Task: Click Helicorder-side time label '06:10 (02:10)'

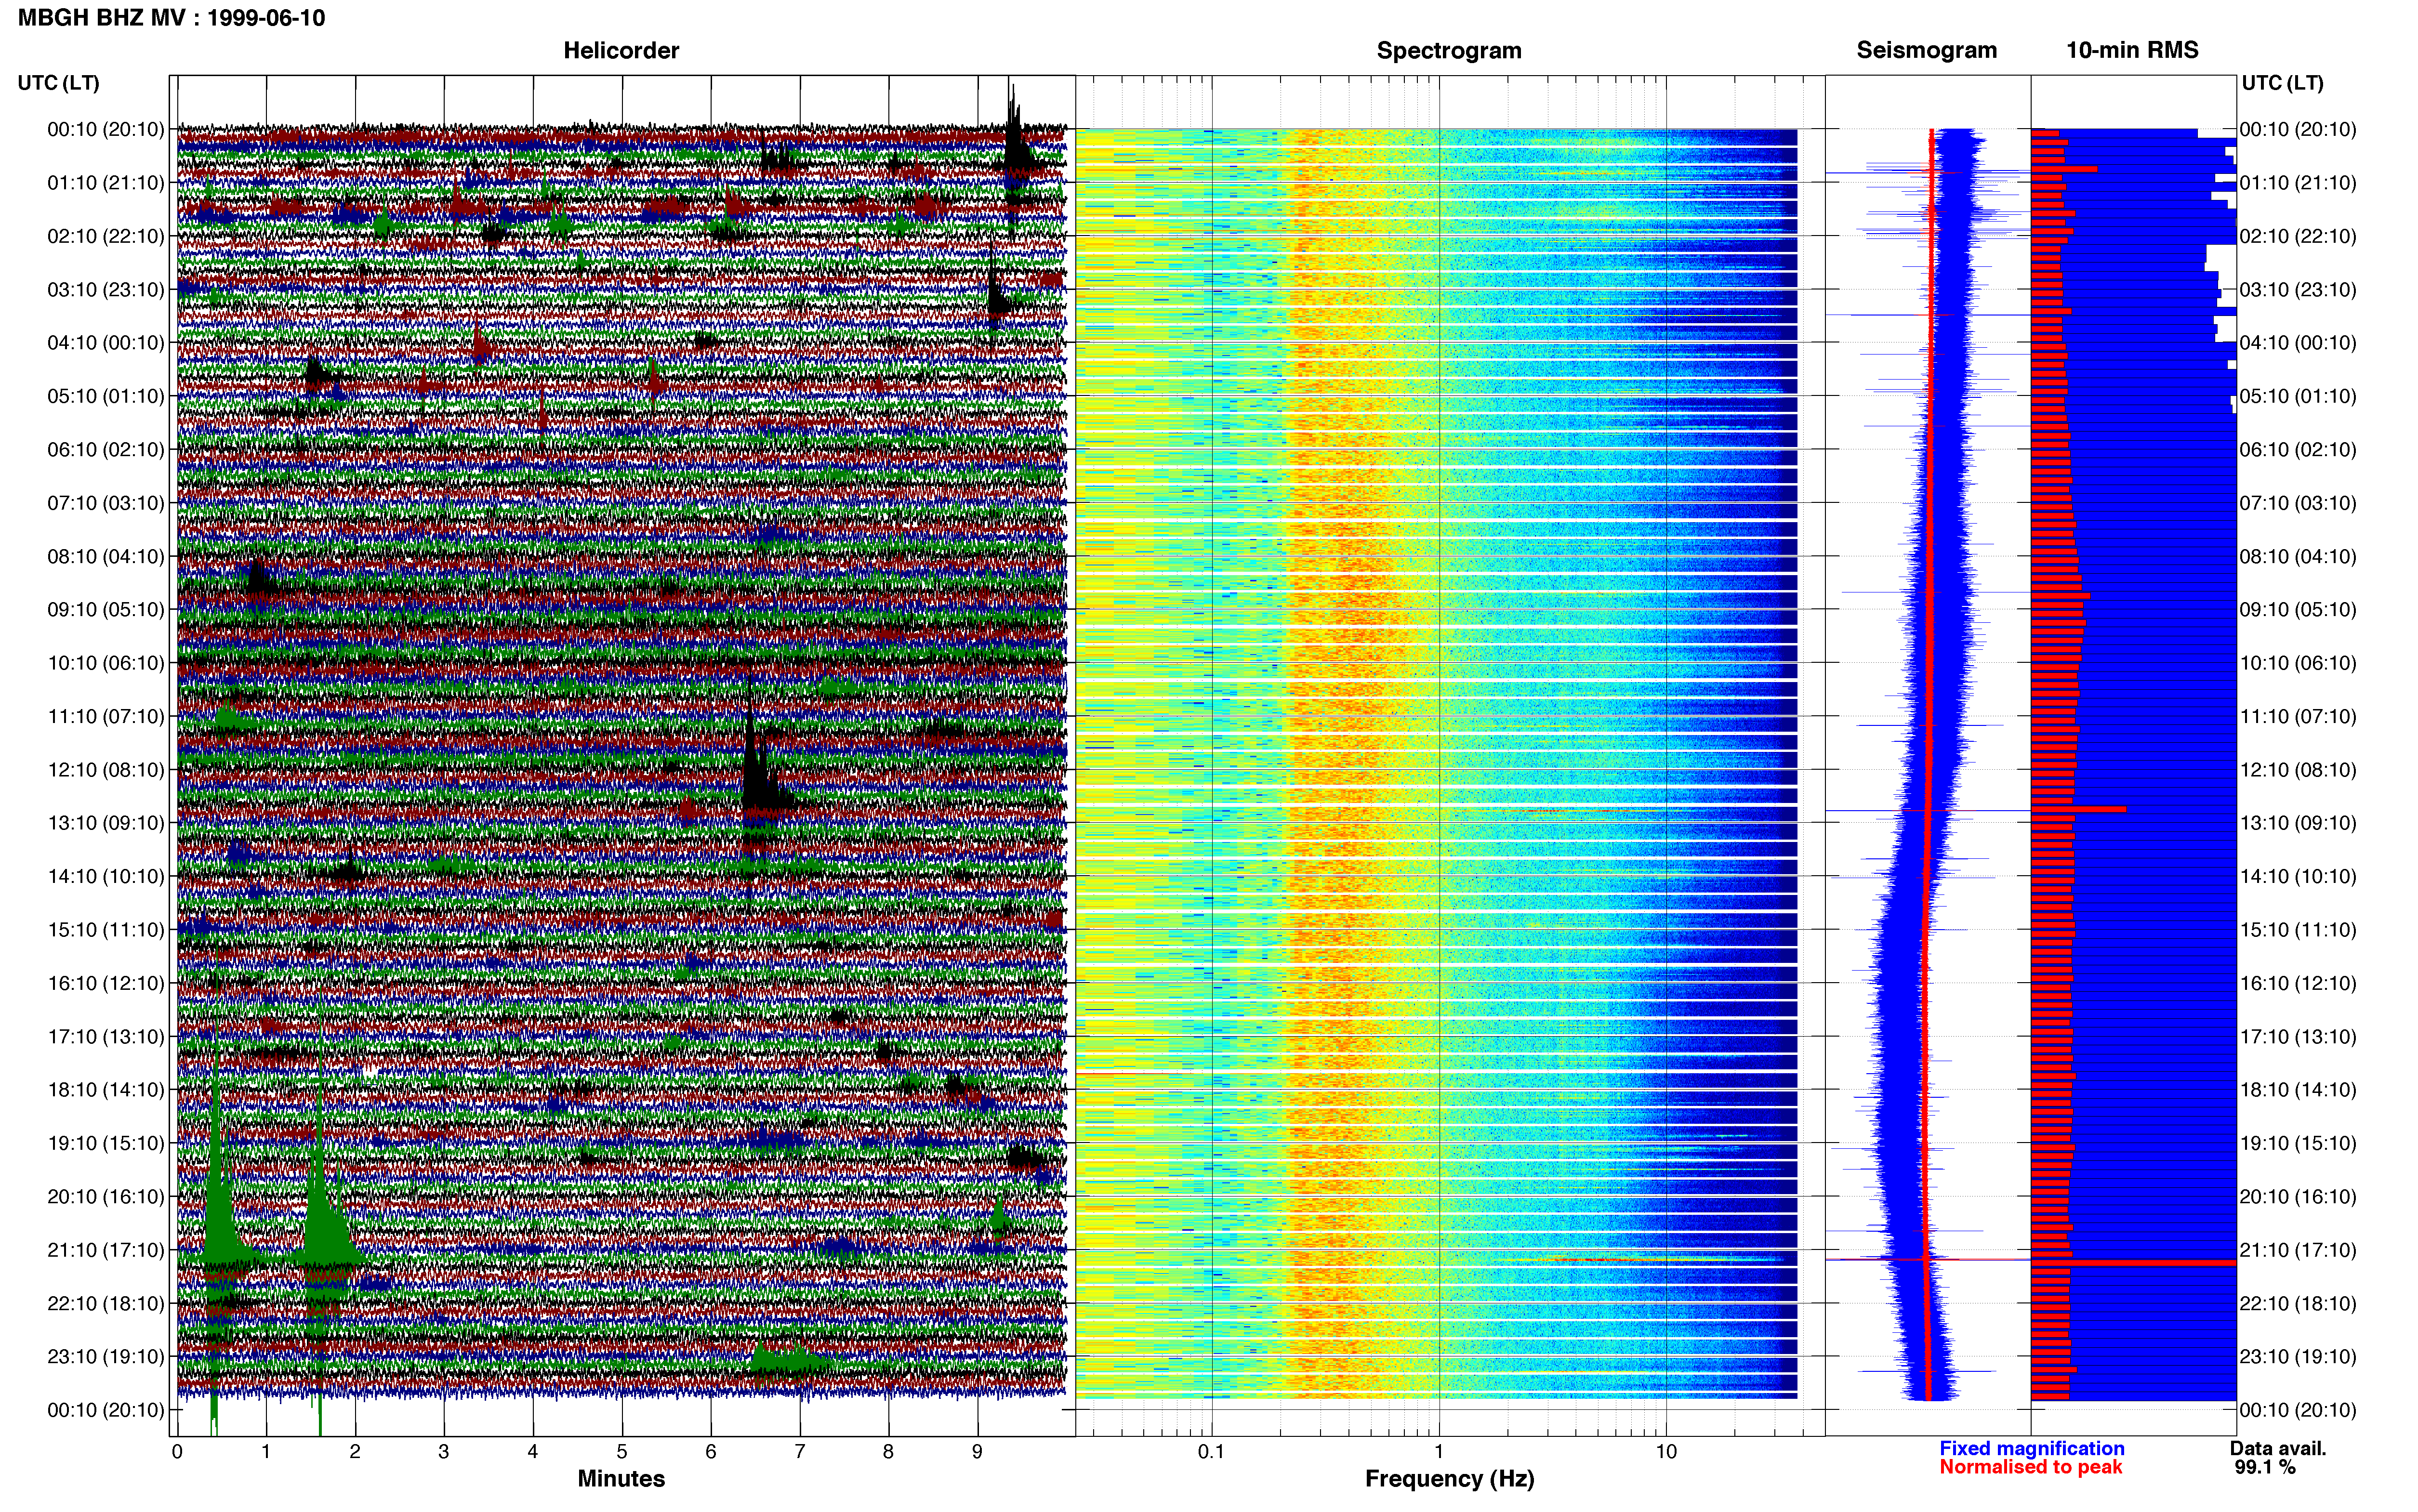Action: click(x=105, y=450)
